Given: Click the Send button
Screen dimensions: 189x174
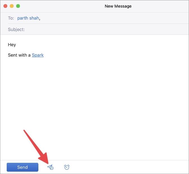Looking at the screenshot, I should tap(22, 167).
